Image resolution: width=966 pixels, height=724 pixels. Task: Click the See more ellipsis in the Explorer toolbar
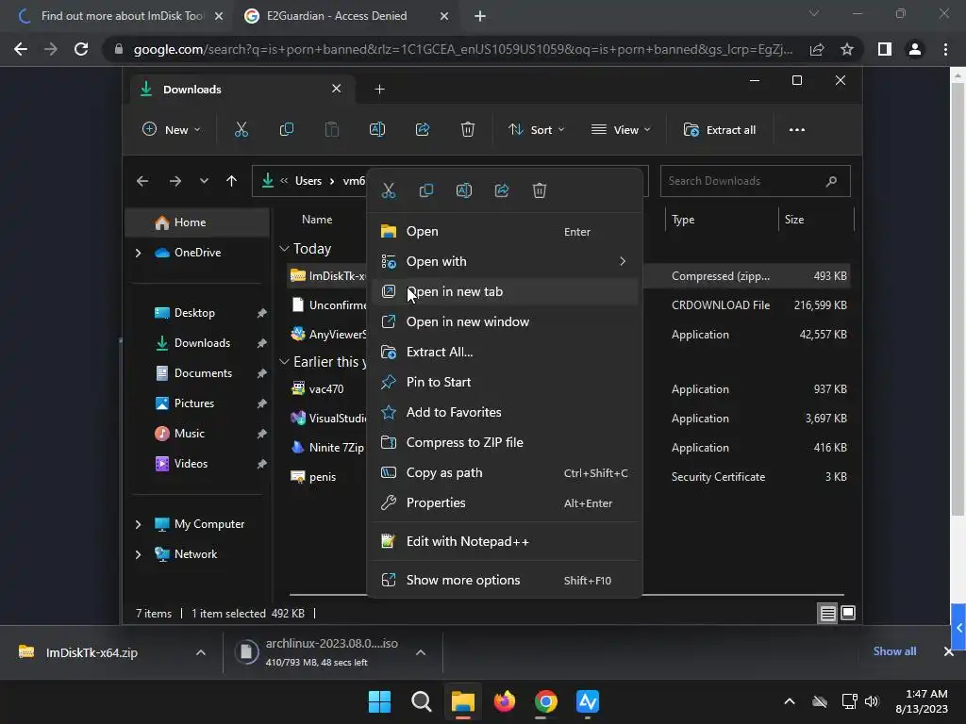pyautogui.click(x=796, y=129)
